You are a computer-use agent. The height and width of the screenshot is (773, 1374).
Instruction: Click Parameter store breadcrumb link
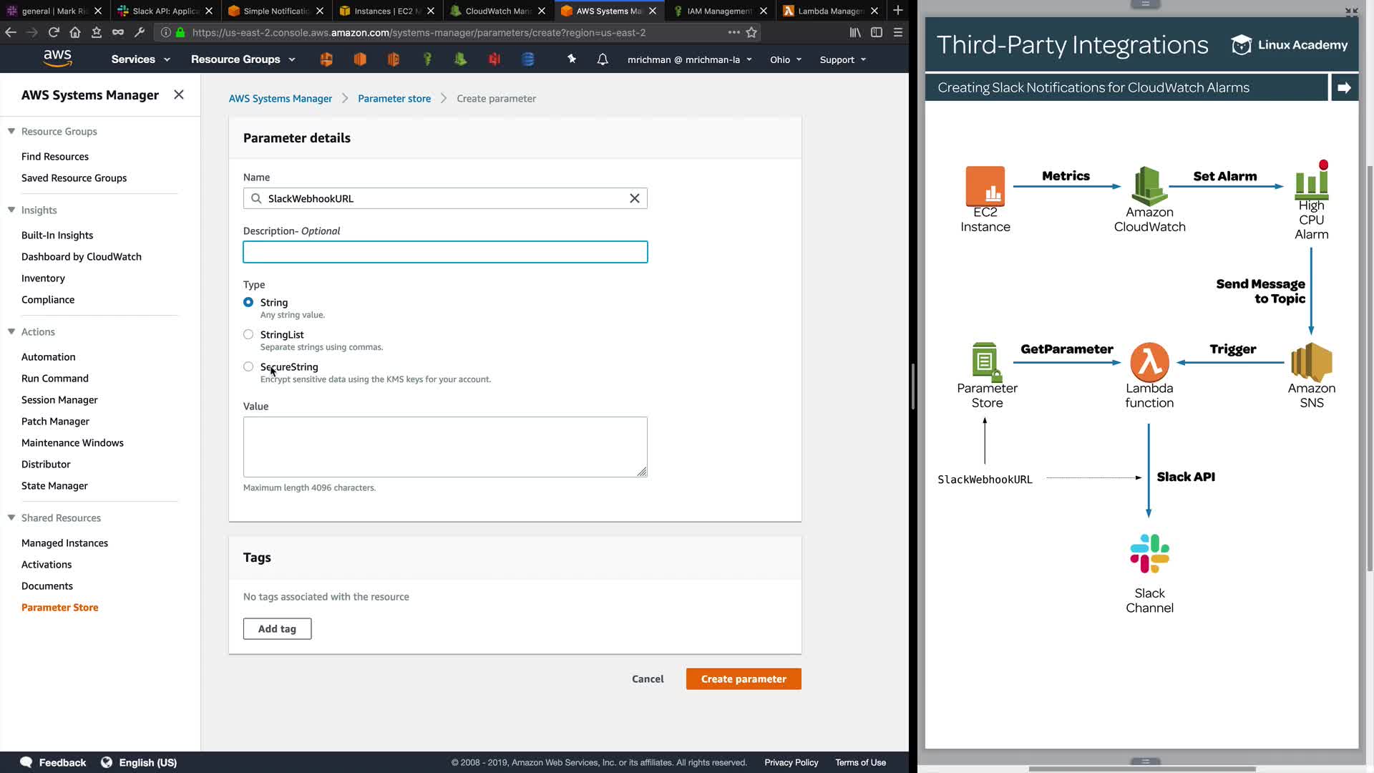(x=394, y=98)
